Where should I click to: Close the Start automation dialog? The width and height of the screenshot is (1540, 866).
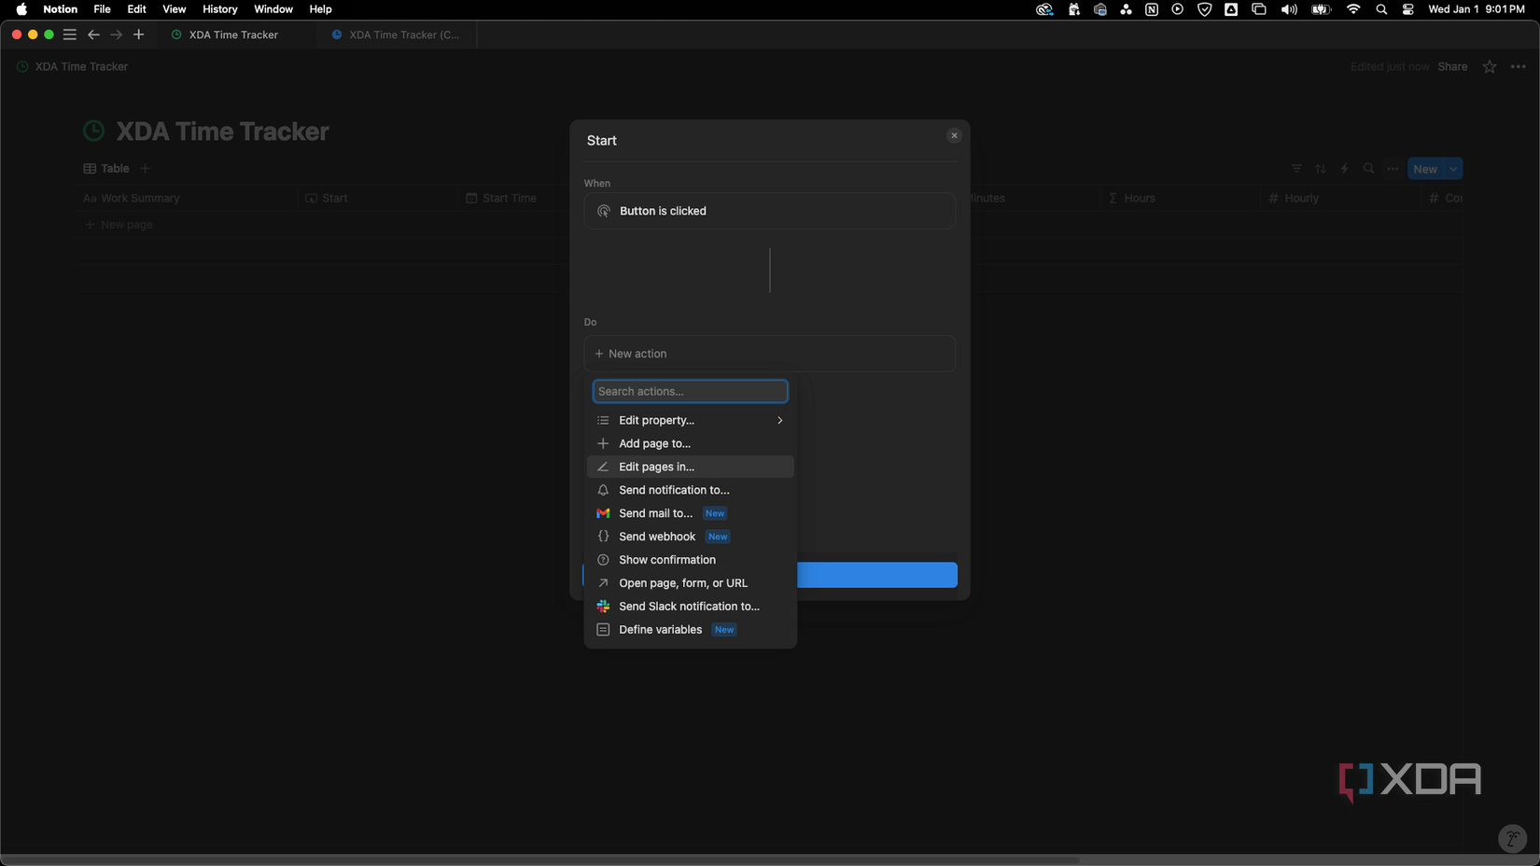pos(954,135)
